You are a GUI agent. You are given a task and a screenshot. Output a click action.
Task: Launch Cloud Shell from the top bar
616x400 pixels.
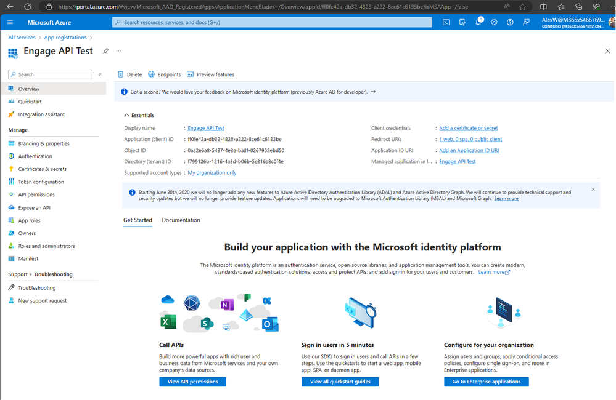[446, 22]
